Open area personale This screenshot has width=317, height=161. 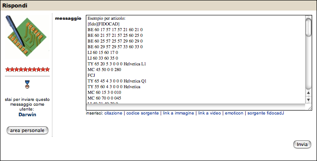click(27, 130)
